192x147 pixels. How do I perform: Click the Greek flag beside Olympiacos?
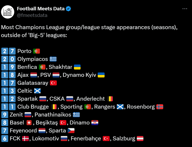pyautogui.click(x=53, y=59)
